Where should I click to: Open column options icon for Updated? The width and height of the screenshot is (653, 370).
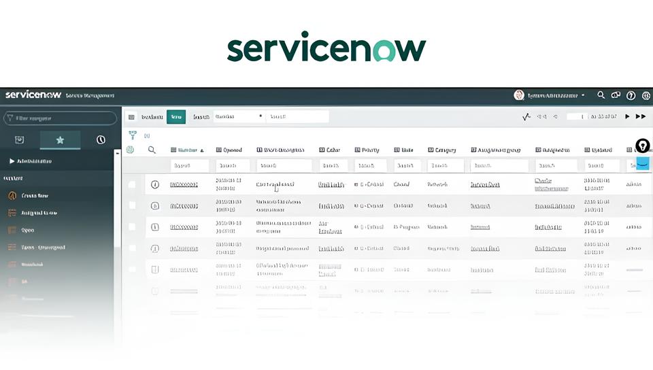pyautogui.click(x=587, y=150)
